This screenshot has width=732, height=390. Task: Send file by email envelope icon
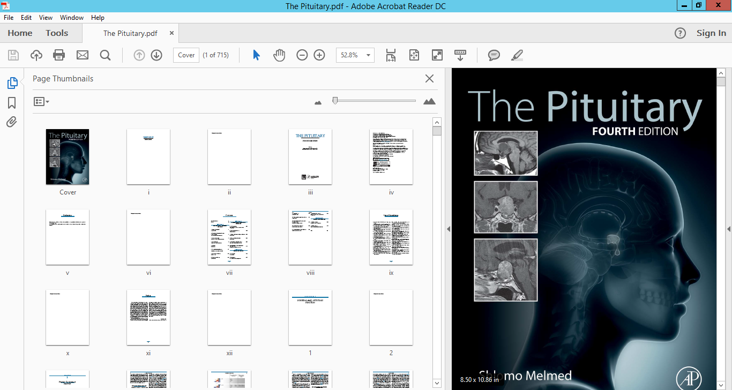tap(82, 55)
